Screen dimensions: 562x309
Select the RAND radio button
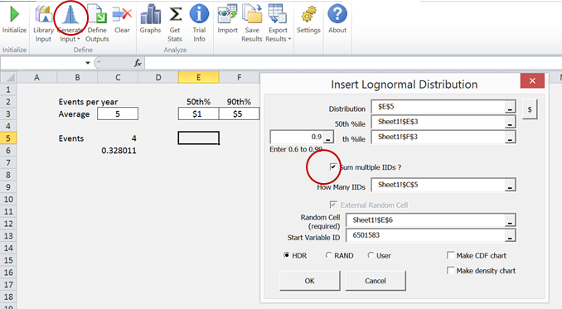click(328, 255)
